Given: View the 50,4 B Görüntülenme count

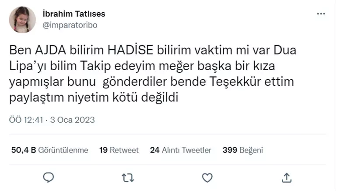Looking at the screenshot, I should [49, 150].
